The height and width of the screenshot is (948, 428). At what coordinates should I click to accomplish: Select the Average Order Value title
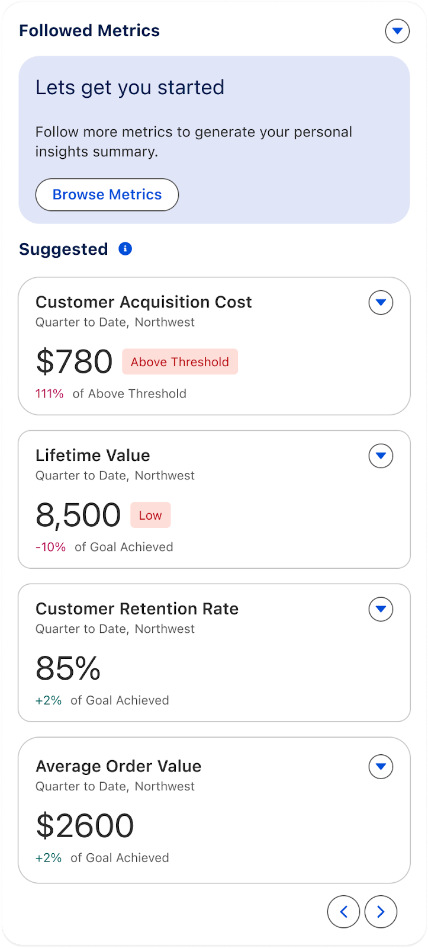click(118, 766)
